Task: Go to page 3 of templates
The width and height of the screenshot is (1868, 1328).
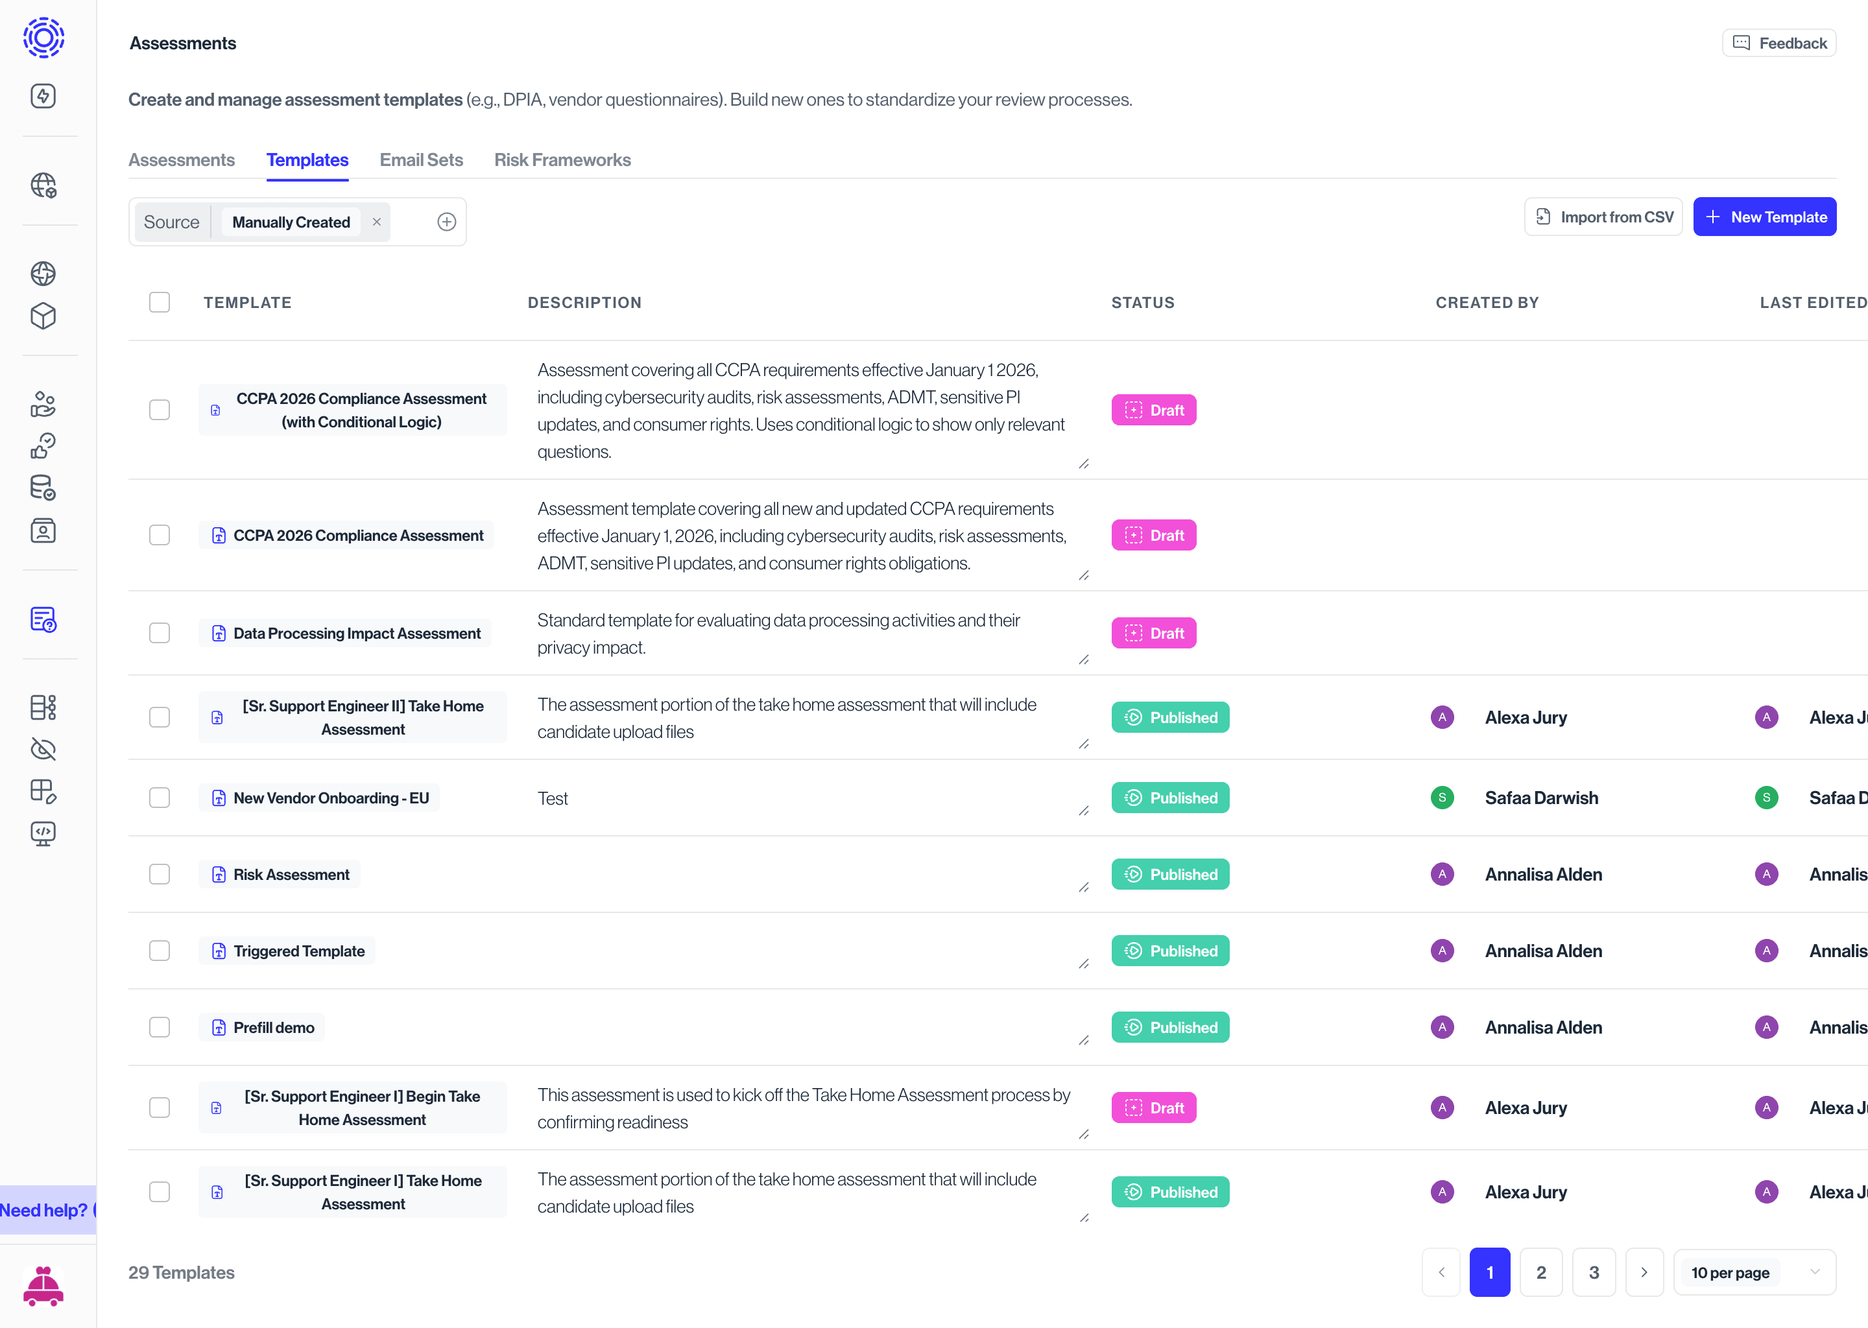Action: click(1593, 1272)
